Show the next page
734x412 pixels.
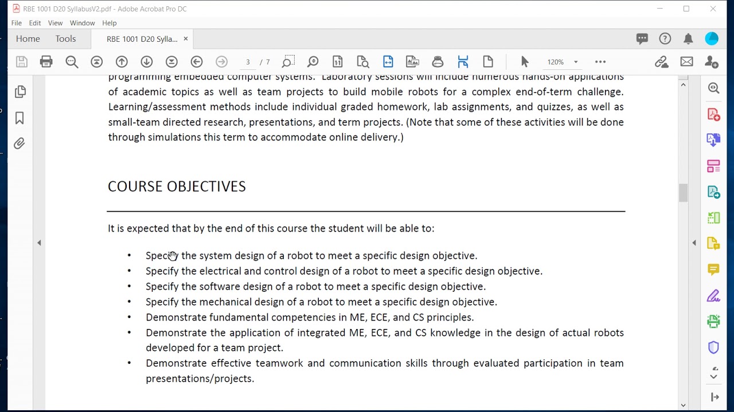(x=146, y=62)
